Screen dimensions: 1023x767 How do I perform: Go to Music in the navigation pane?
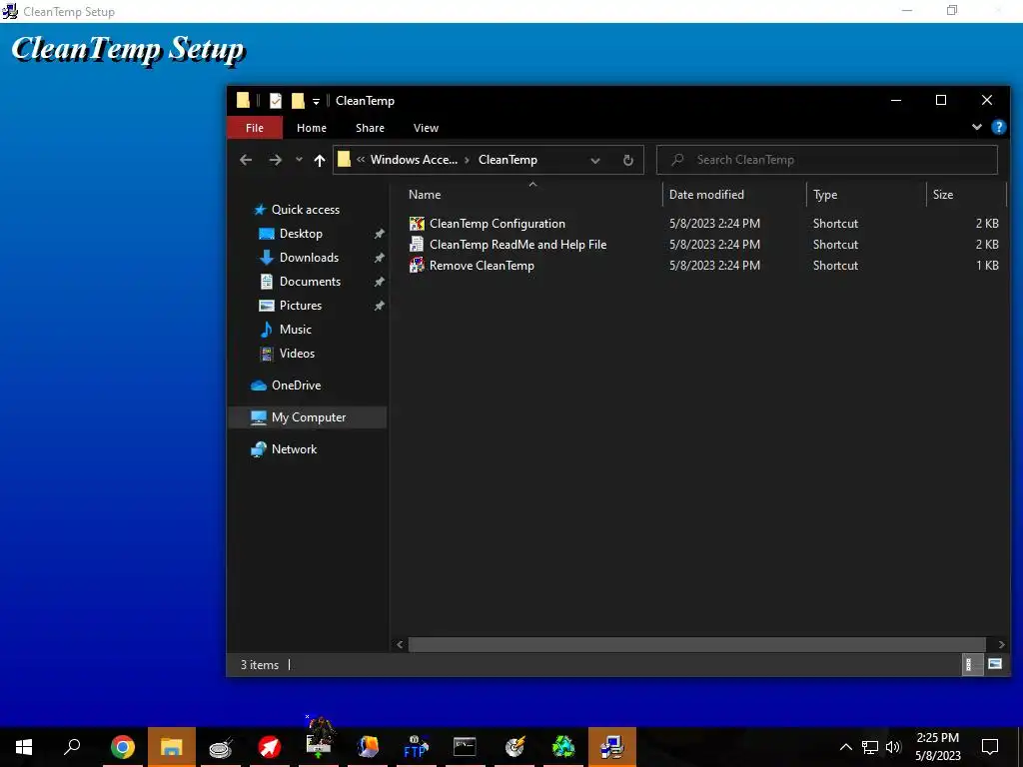point(295,330)
